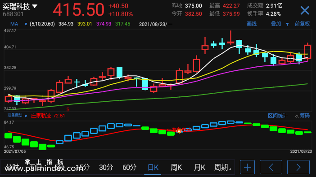Open stock selector arrow next to 奕瑞科技

coord(35,6)
